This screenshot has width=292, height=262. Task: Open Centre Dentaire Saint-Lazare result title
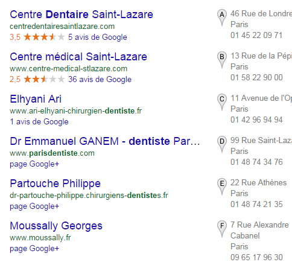[x=81, y=14]
